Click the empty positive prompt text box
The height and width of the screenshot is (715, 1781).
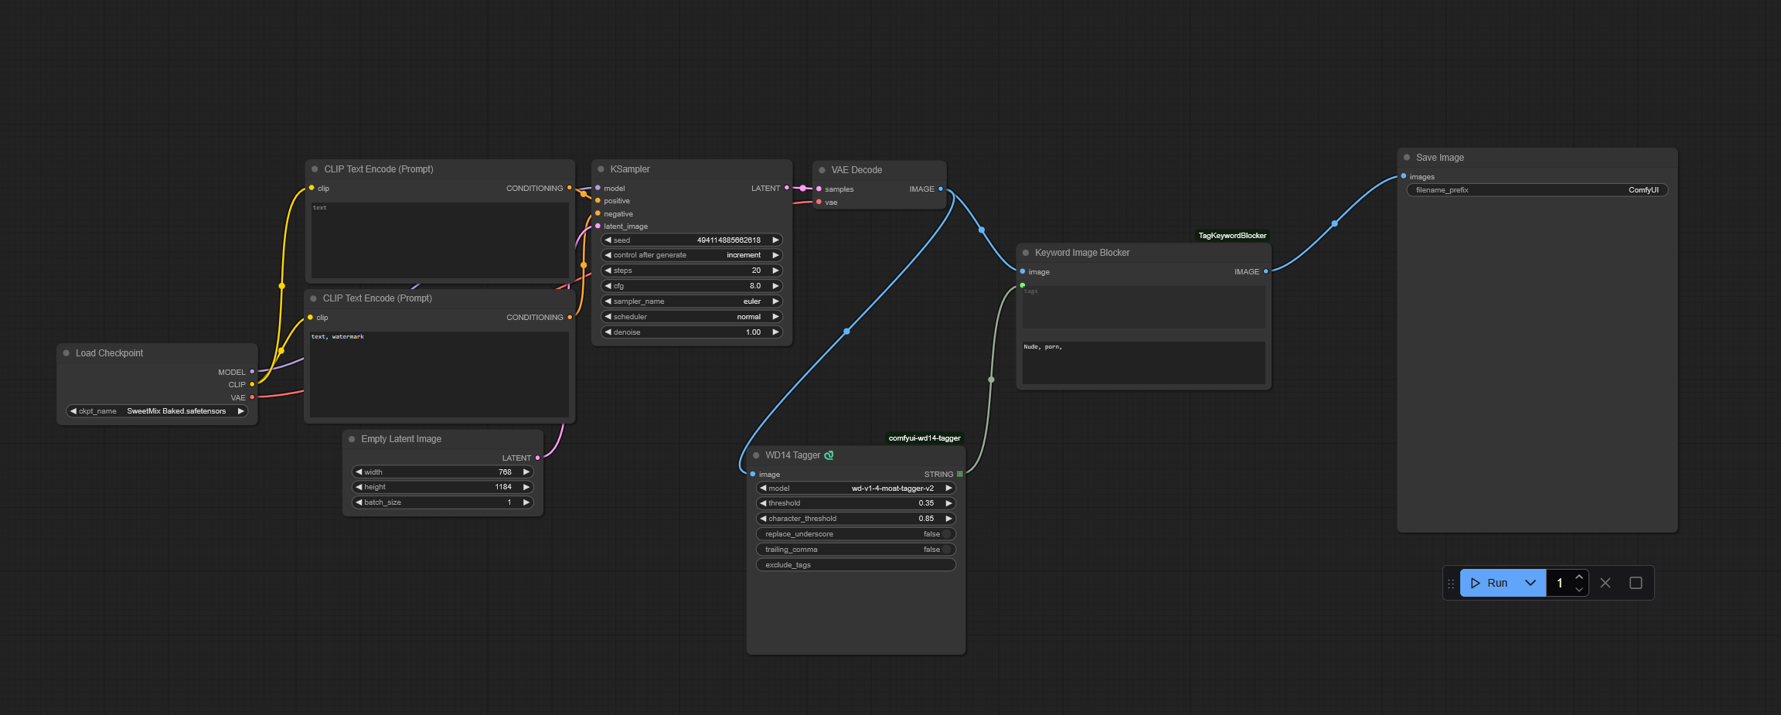click(440, 240)
